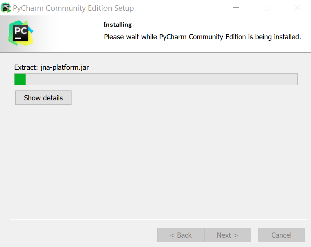Screen dimensions: 311x247
Task: Click the 'Extract: jna-platform.jar' status text
Action: [x=51, y=67]
